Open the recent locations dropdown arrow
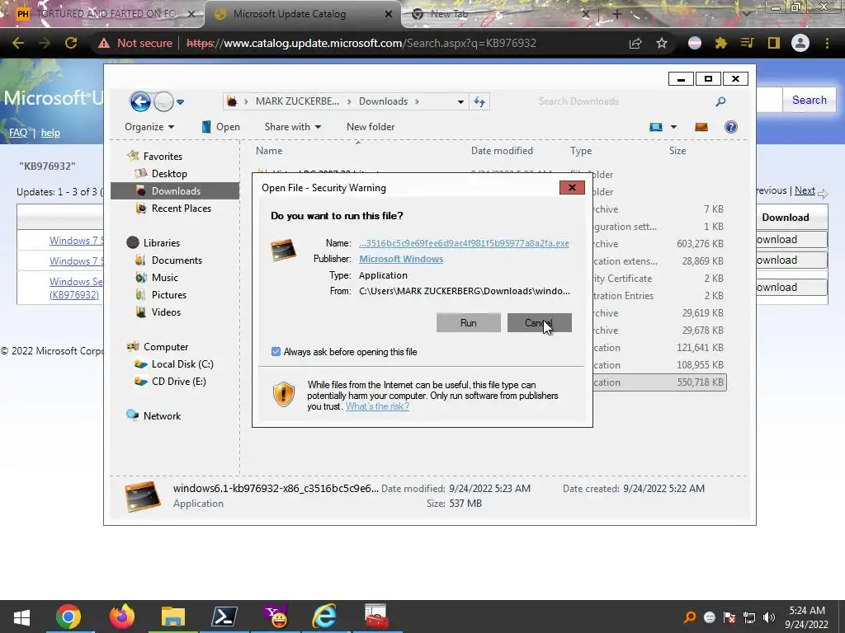845x633 pixels. [x=181, y=101]
